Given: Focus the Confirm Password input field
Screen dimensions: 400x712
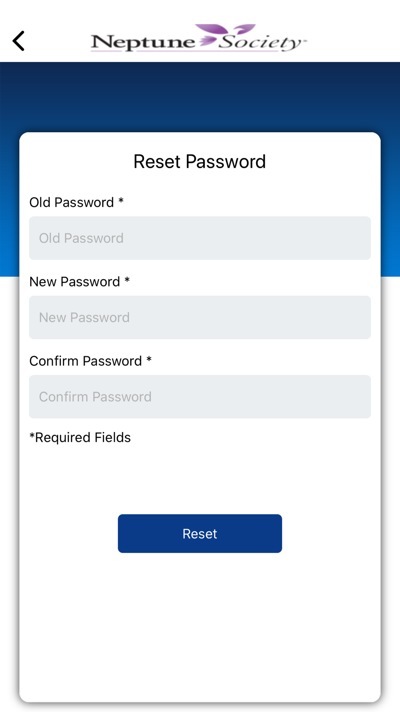Looking at the screenshot, I should [x=200, y=397].
